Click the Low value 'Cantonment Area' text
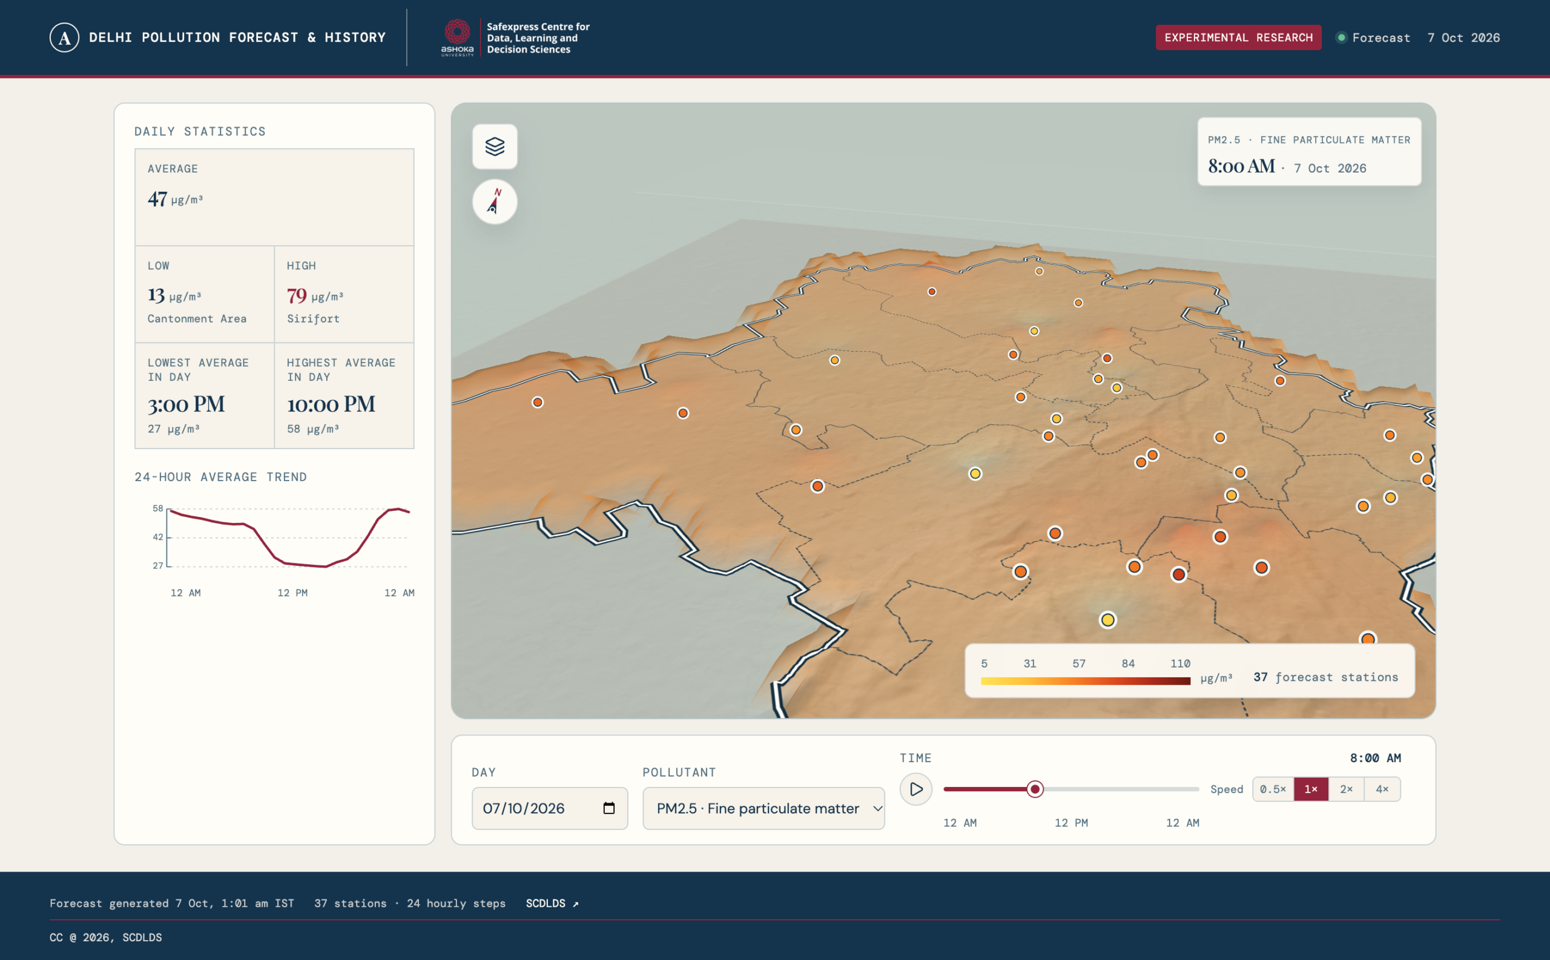The width and height of the screenshot is (1550, 960). click(x=197, y=319)
